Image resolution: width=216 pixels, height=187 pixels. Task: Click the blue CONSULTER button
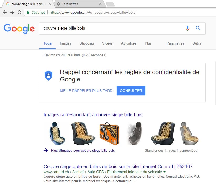[131, 91]
